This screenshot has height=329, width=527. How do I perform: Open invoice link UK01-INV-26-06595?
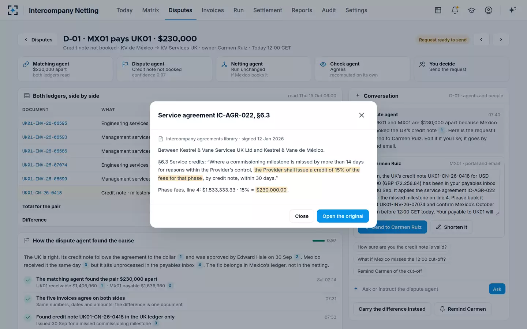pos(45,123)
